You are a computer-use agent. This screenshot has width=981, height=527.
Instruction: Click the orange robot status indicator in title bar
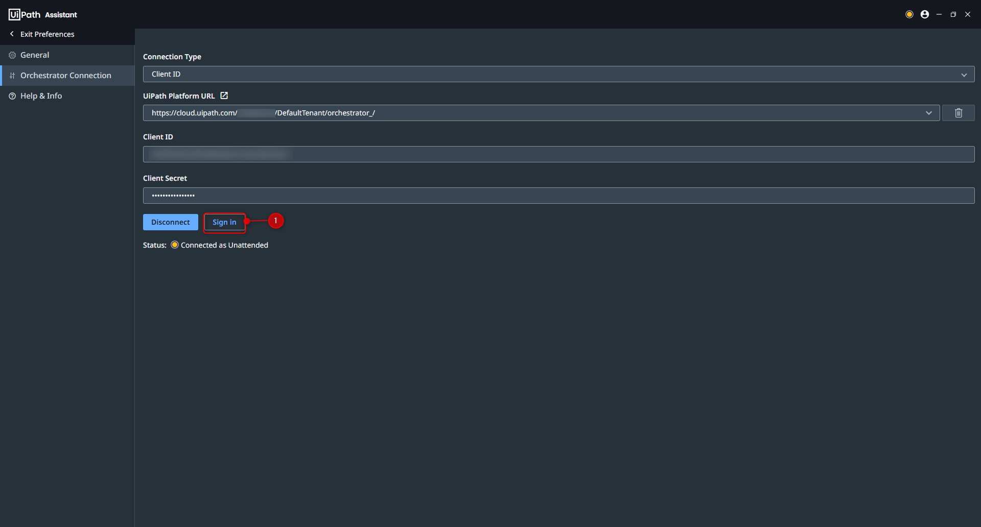pyautogui.click(x=909, y=14)
